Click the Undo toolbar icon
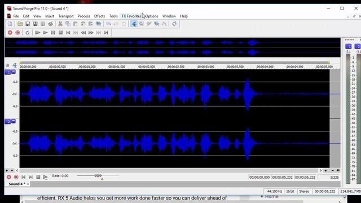Image resolution: width=361 pixels, height=203 pixels. 108,24
